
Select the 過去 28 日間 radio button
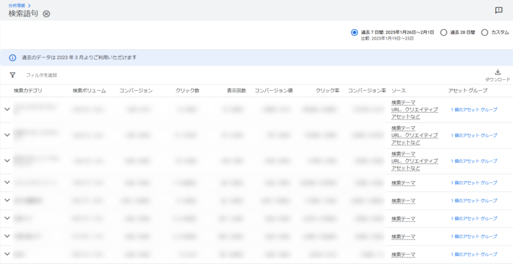tap(443, 32)
